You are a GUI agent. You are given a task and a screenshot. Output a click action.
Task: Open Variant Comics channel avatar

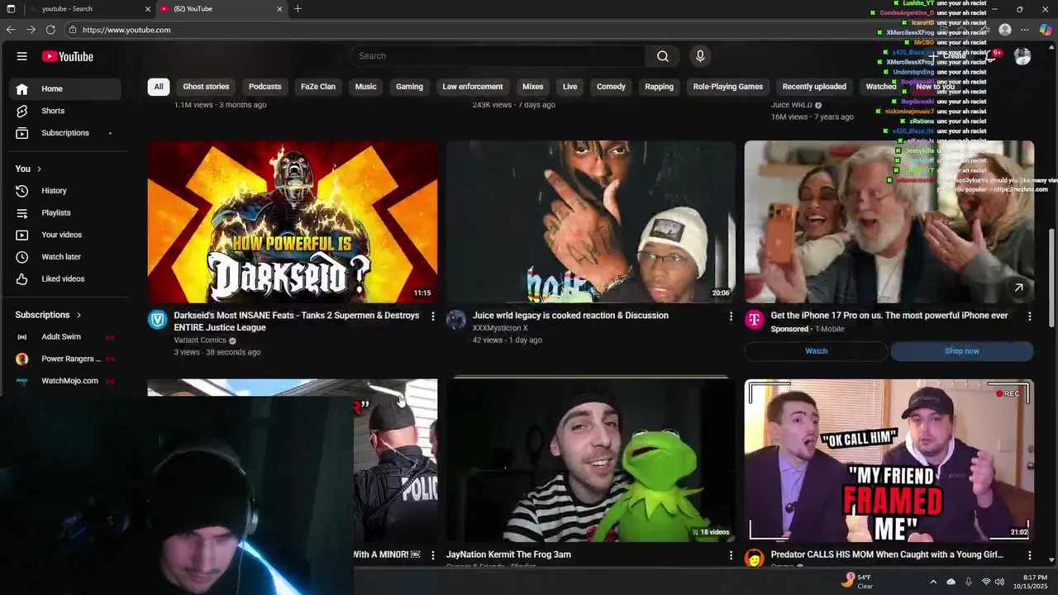(157, 320)
